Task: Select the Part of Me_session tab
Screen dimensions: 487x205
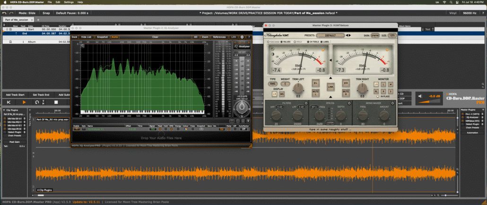Action: (x=16, y=20)
